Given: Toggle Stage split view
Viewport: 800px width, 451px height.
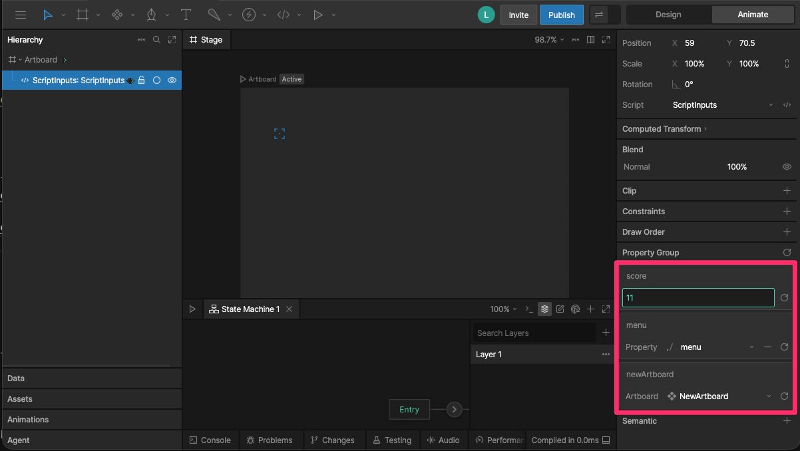Looking at the screenshot, I should pyautogui.click(x=590, y=40).
